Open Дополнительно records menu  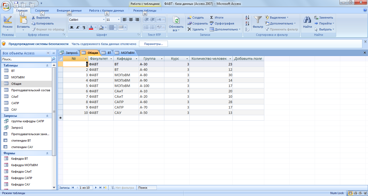(x=225, y=29)
